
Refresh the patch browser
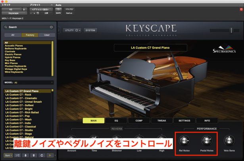42,155
